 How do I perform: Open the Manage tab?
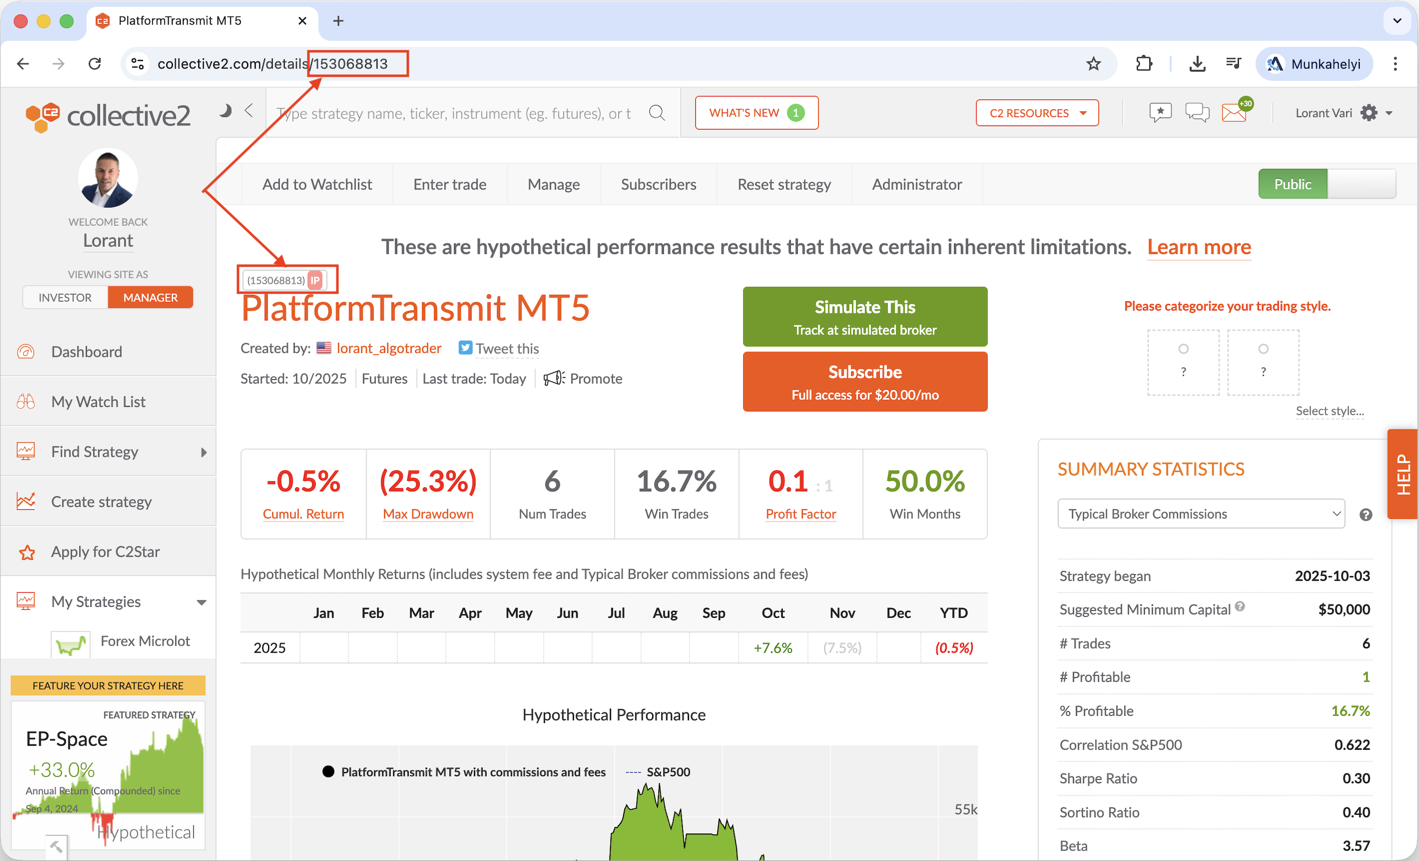click(553, 184)
